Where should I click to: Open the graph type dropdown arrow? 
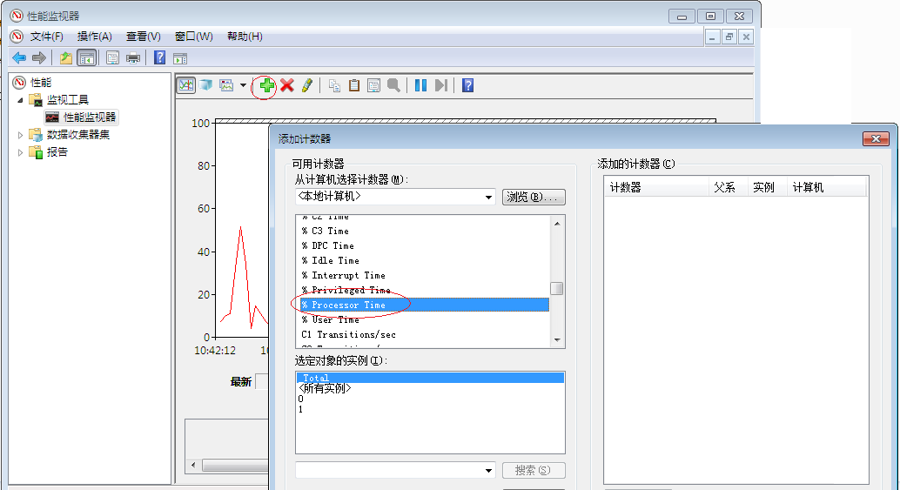(x=244, y=85)
